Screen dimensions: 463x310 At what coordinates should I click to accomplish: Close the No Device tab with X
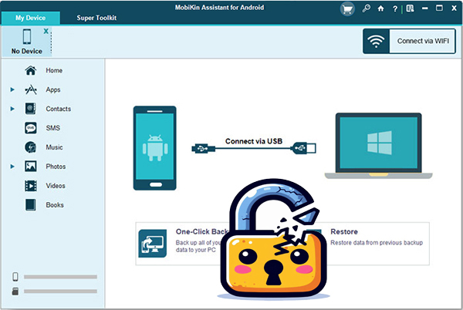(46, 31)
